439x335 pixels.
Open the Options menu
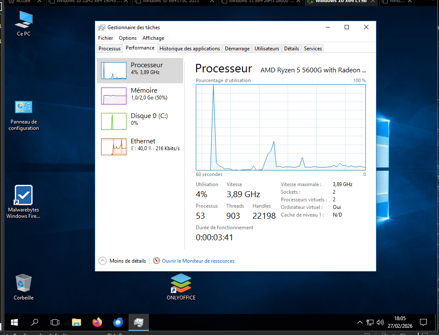point(128,38)
